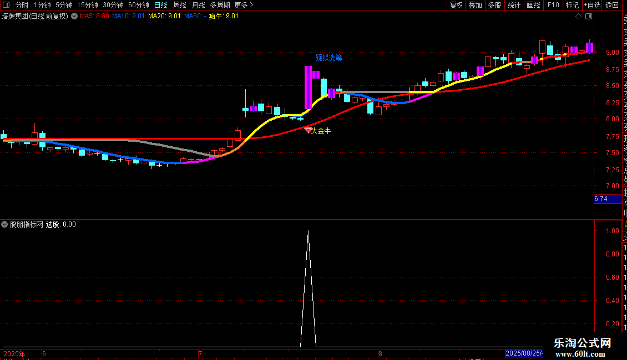Viewport: 627px width, 360px height.
Task: Click the 返回 back button
Action: coord(612,5)
